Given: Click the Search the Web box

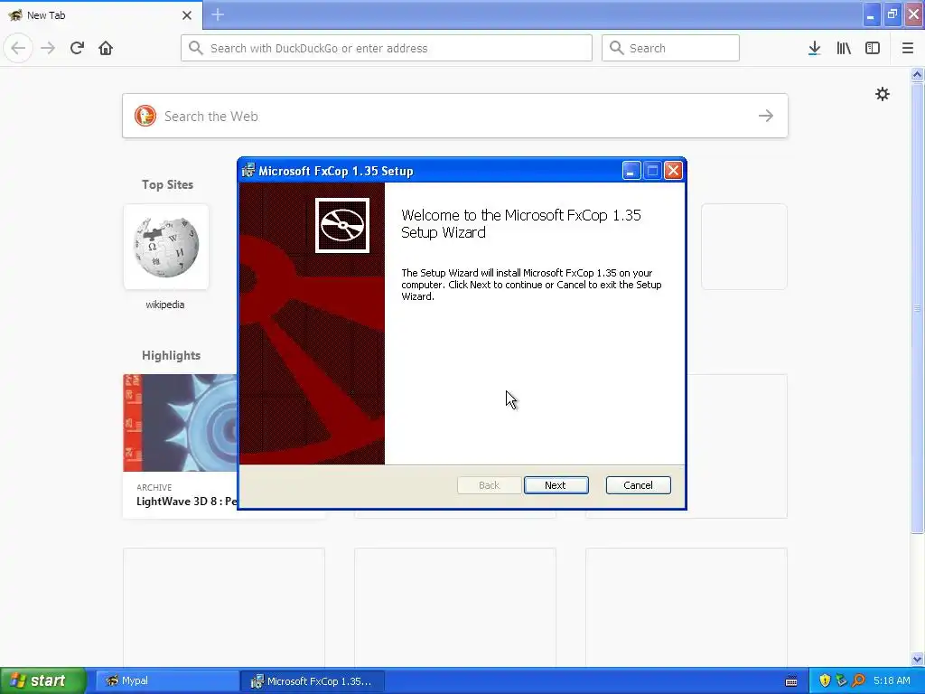Looking at the screenshot, I should click(455, 116).
